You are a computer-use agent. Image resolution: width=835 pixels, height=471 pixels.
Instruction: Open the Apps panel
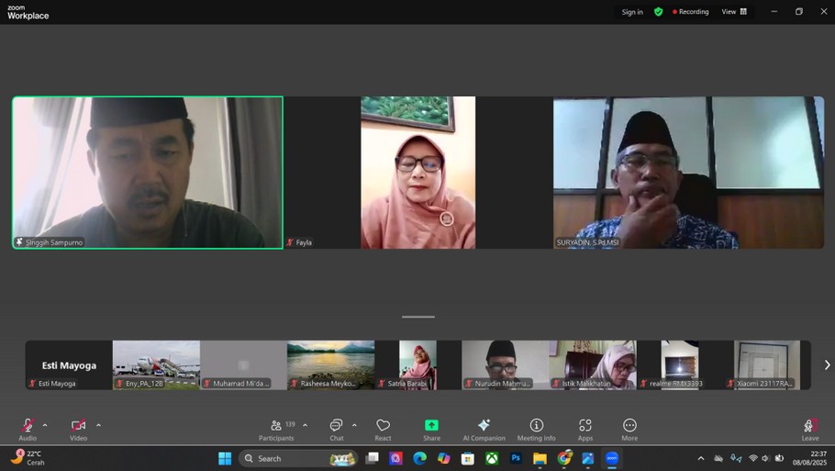(x=584, y=429)
